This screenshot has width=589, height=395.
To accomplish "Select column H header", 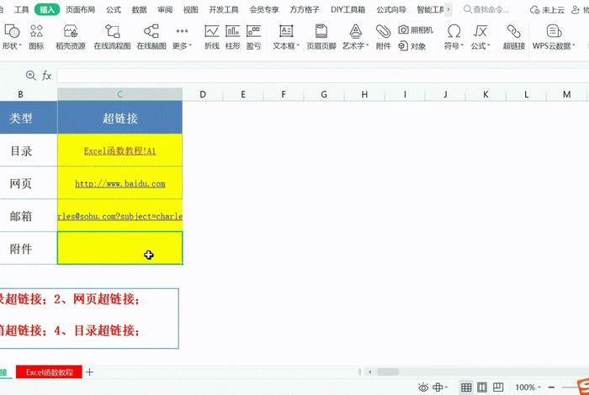I will [364, 94].
